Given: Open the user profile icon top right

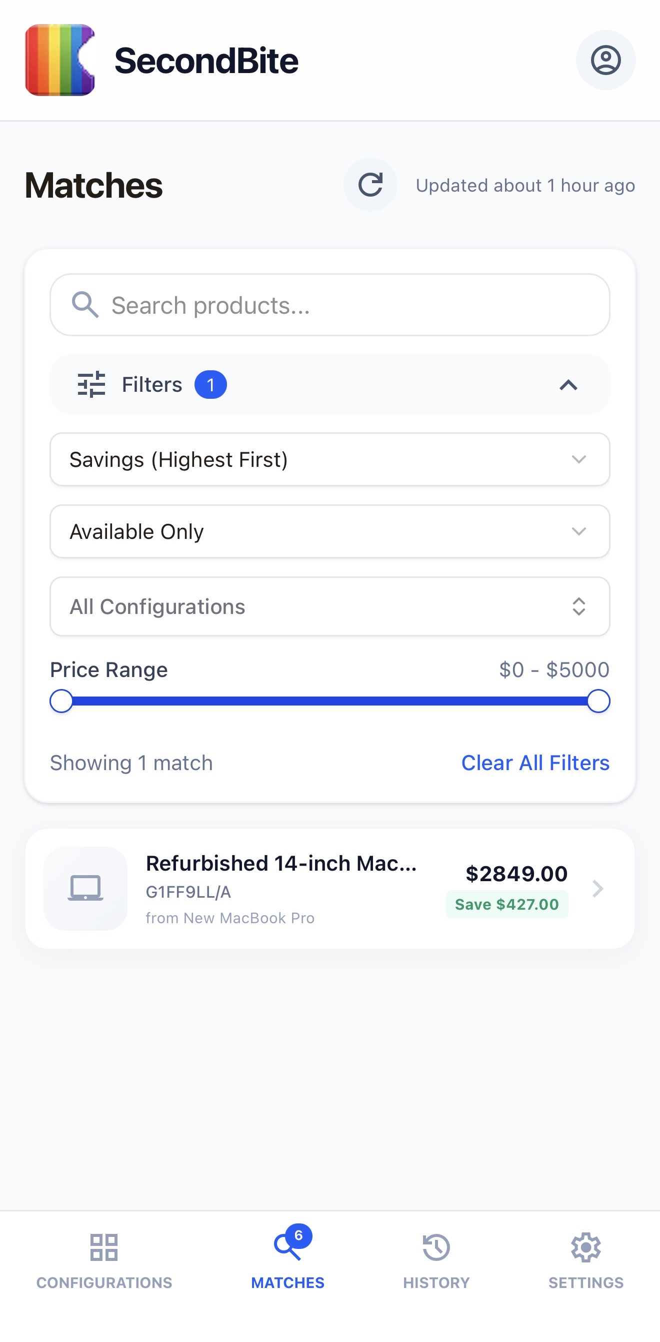Looking at the screenshot, I should point(606,60).
